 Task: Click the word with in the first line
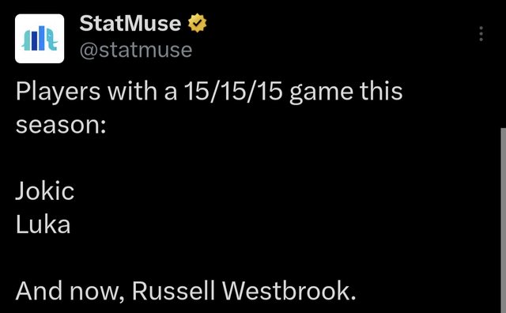pos(133,92)
